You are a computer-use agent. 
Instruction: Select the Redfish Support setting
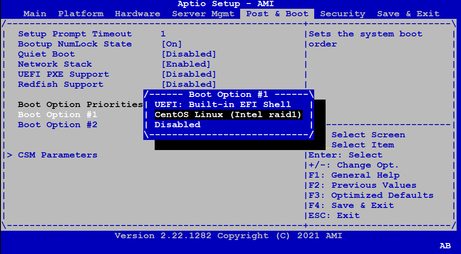click(61, 85)
